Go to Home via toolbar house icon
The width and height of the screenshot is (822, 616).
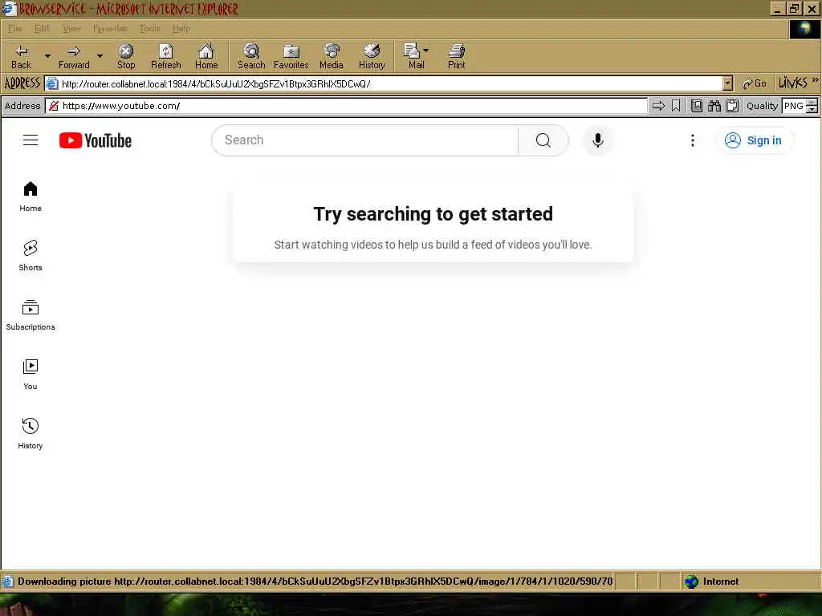tap(206, 57)
